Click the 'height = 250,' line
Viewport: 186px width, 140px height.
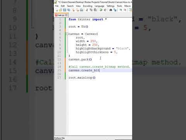(88, 45)
